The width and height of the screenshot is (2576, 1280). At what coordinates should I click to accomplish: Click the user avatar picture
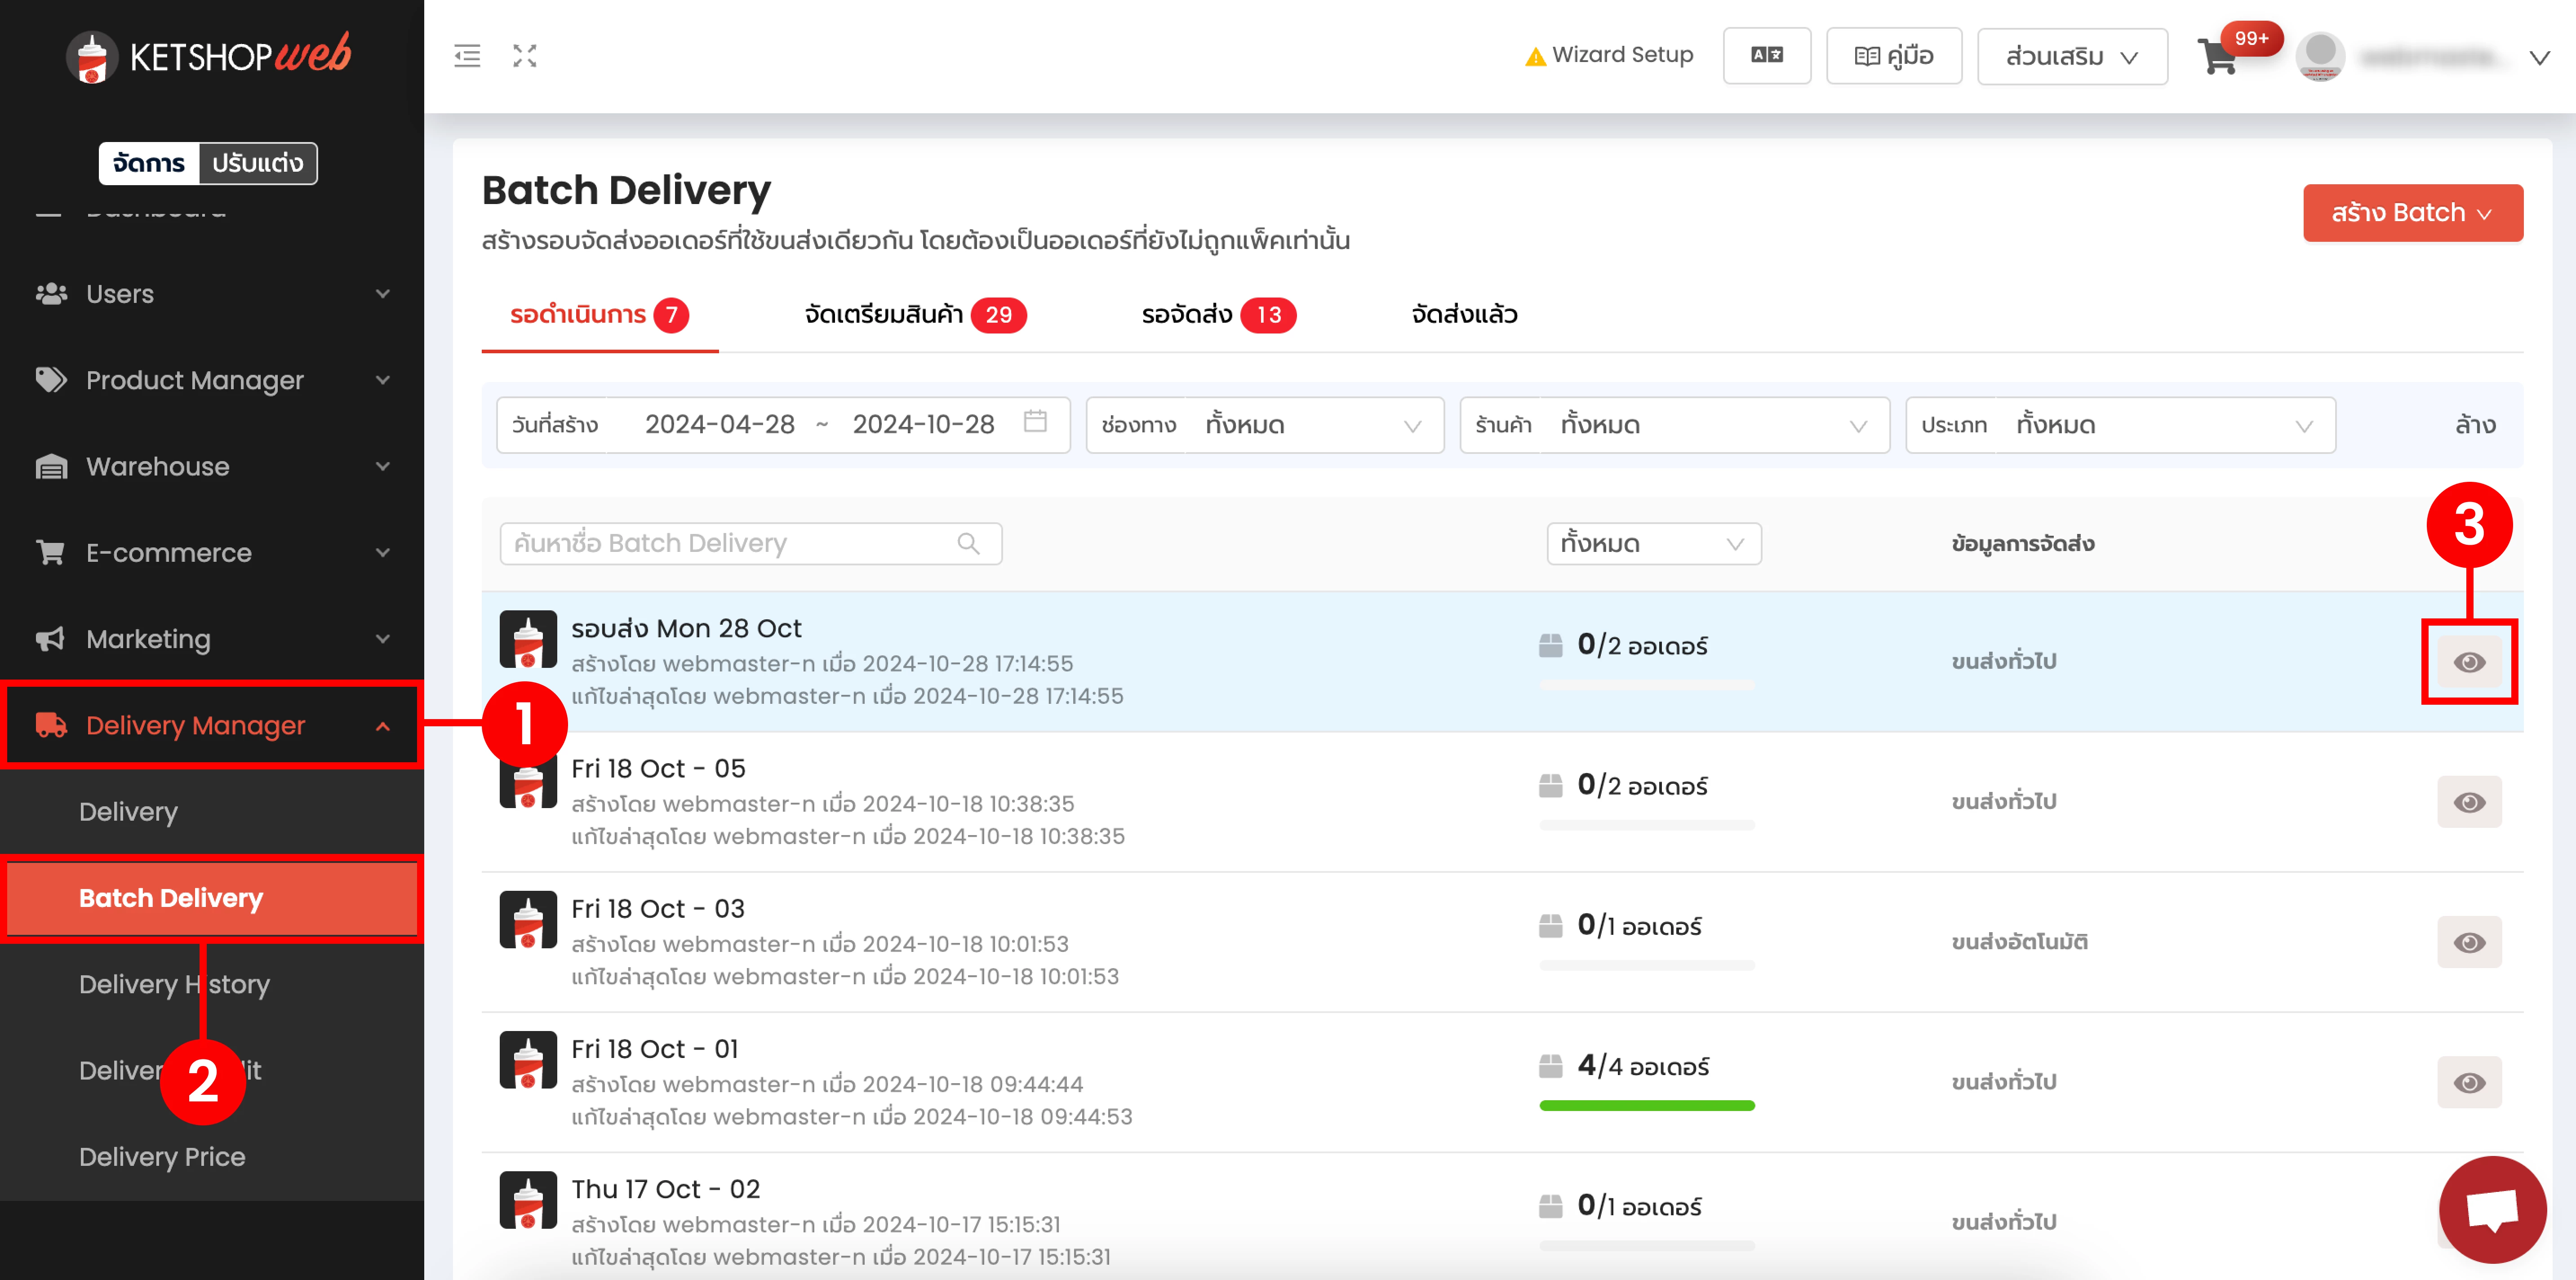pos(2320,56)
